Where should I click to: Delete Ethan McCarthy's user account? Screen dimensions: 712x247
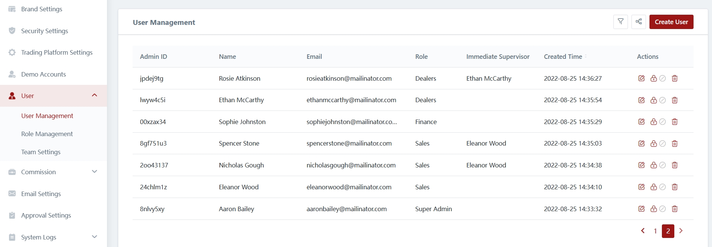coord(674,100)
